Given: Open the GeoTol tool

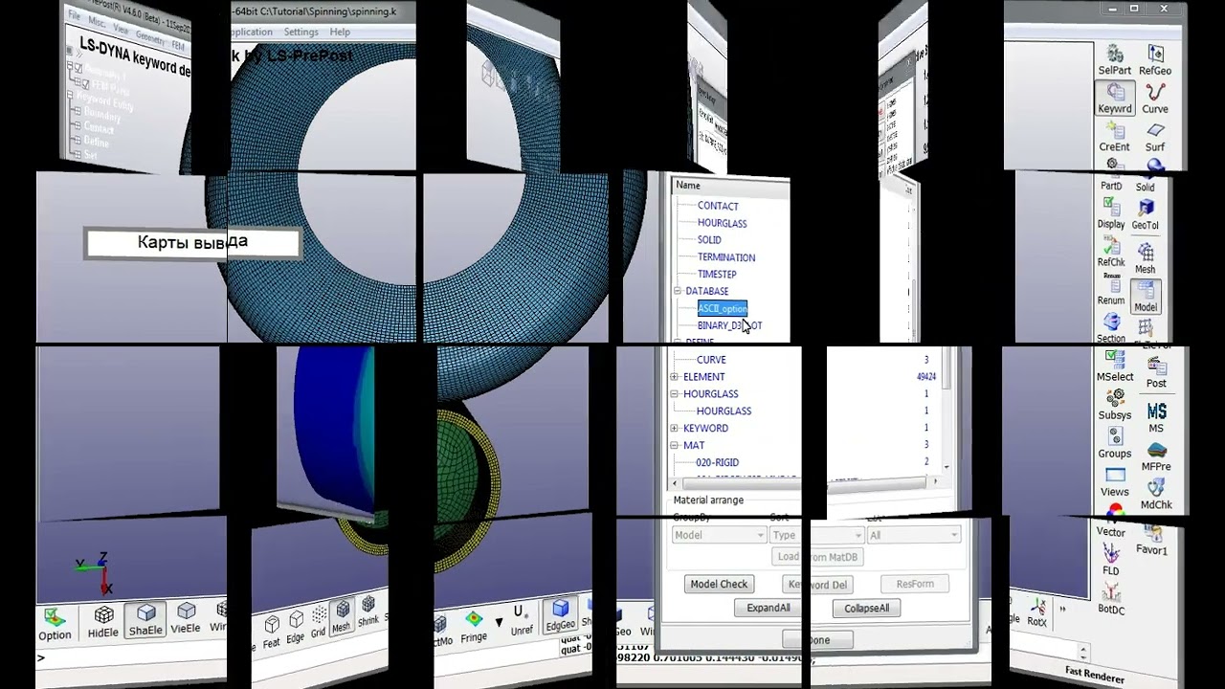Looking at the screenshot, I should (1146, 215).
